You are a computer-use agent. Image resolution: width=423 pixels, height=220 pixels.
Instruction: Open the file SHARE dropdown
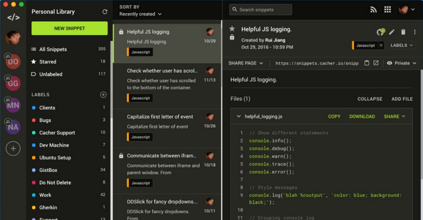(x=394, y=116)
